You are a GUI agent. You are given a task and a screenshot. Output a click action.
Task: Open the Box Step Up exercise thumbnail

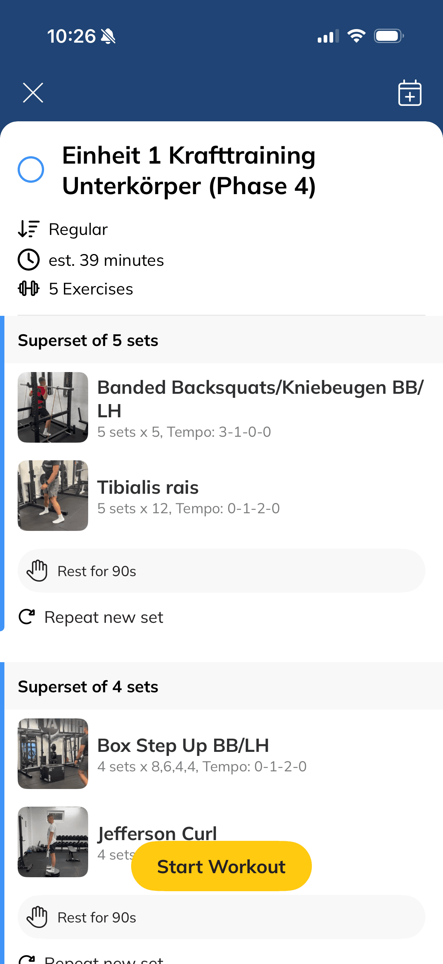tap(53, 753)
